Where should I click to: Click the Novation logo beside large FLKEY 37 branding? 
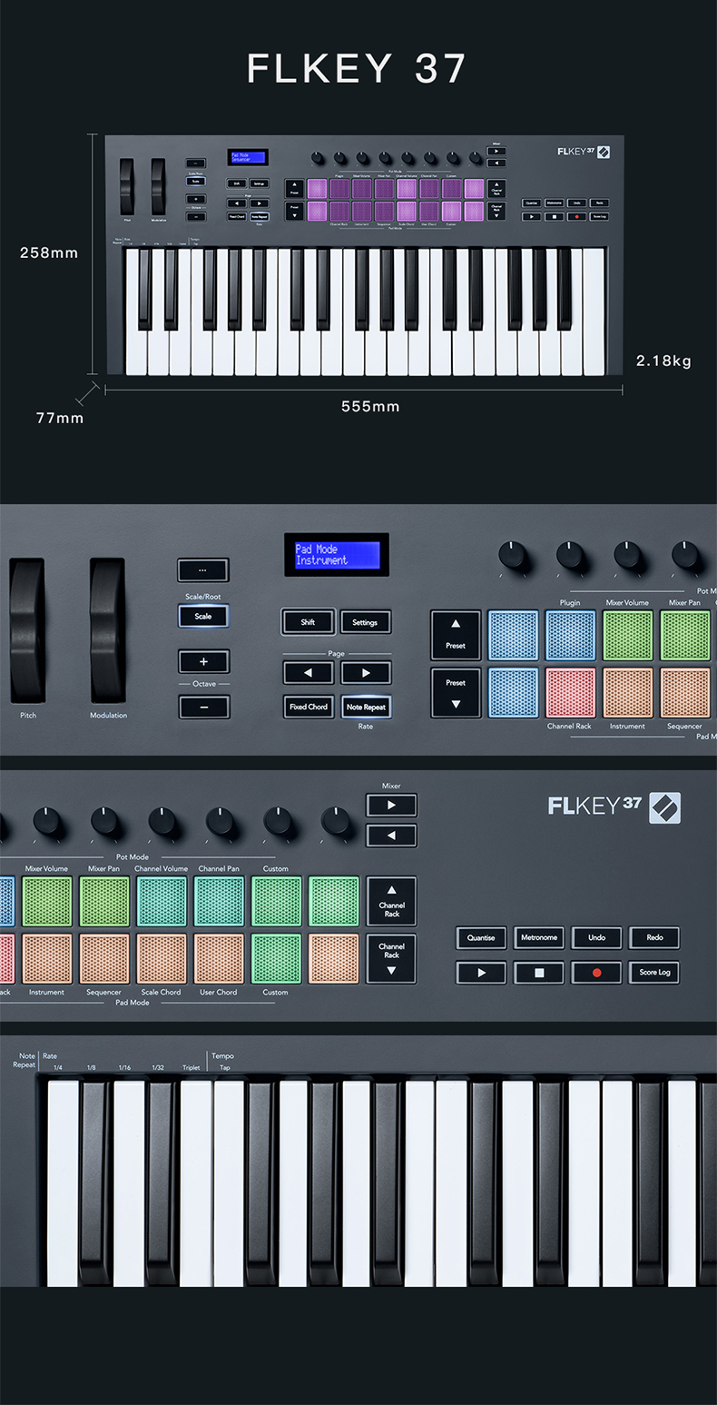[x=664, y=807]
